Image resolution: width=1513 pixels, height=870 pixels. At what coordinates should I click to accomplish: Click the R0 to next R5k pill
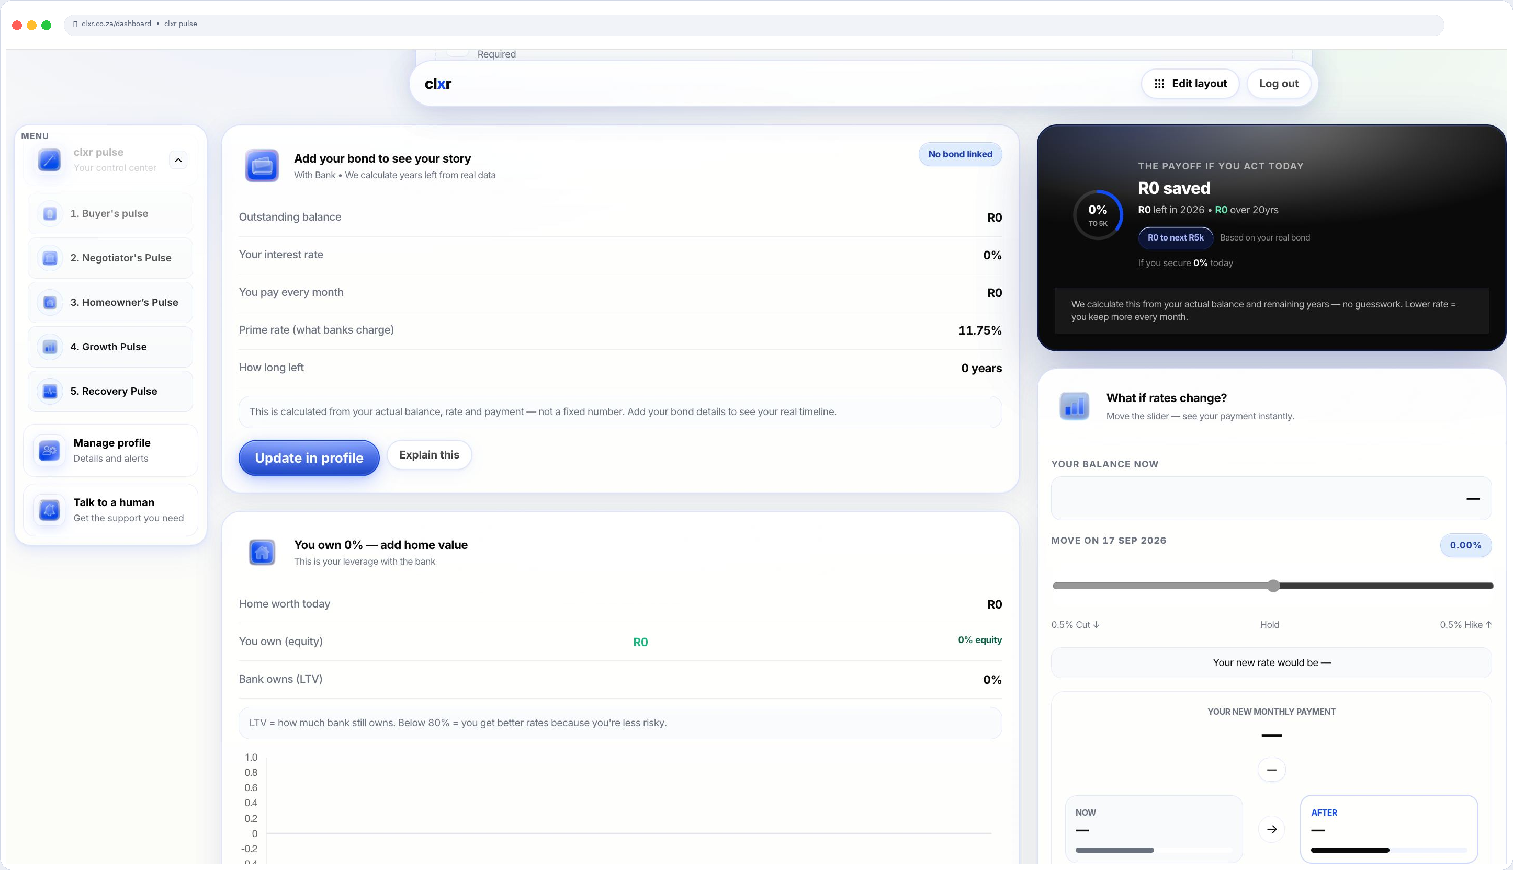pos(1175,238)
